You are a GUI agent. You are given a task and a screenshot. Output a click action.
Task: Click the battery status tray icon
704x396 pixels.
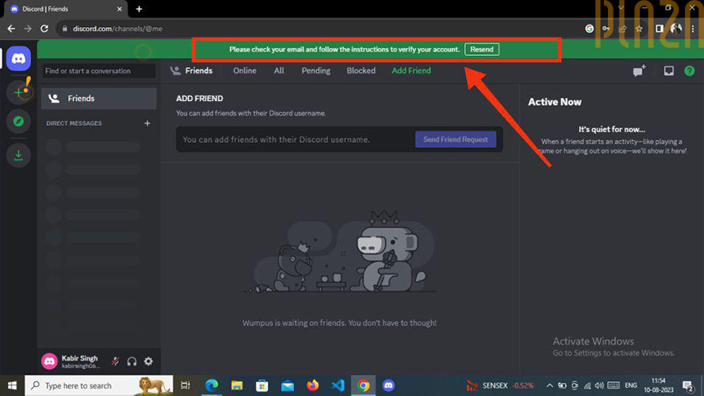pyautogui.click(x=562, y=385)
